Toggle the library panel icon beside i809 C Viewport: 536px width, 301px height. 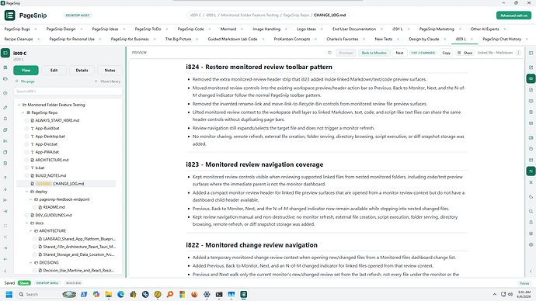(5, 53)
